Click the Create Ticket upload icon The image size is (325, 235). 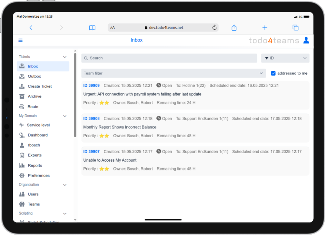point(22,86)
